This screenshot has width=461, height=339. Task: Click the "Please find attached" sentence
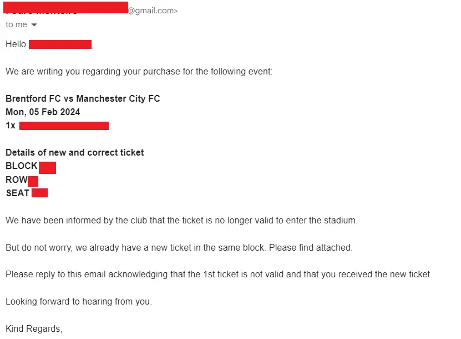click(x=179, y=247)
